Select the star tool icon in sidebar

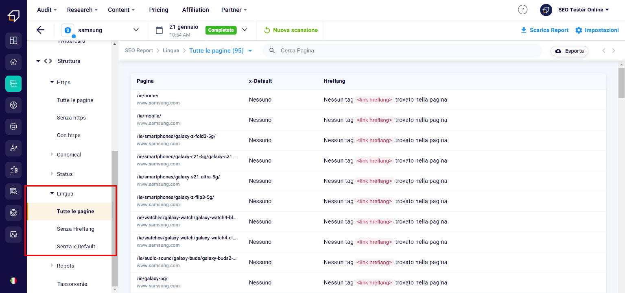[13, 170]
